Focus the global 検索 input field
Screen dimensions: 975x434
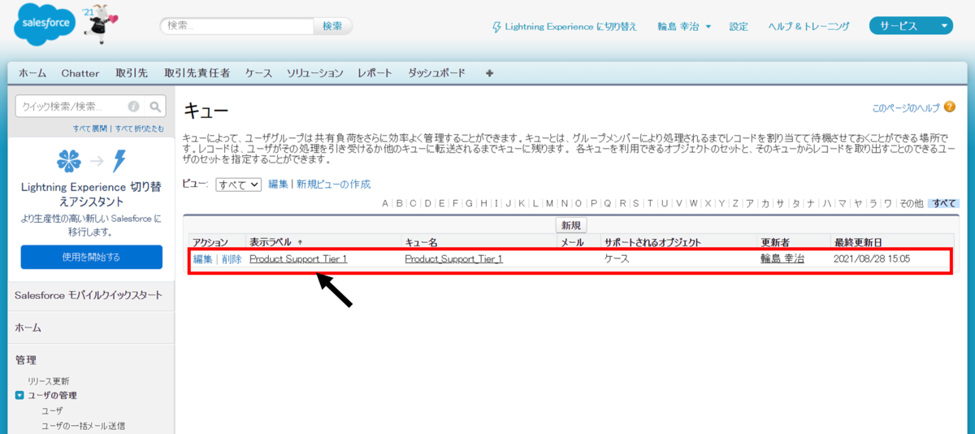[237, 26]
